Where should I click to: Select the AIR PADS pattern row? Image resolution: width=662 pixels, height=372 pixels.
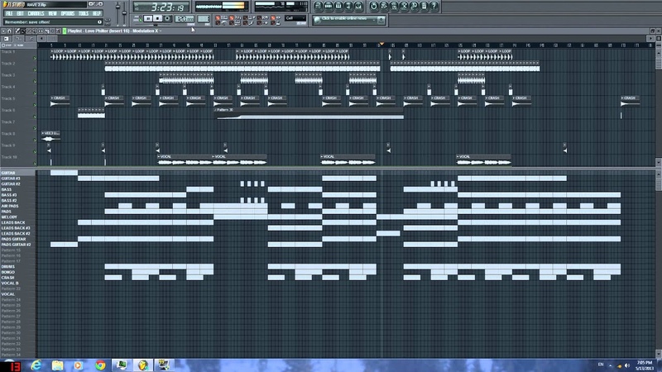tap(17, 206)
